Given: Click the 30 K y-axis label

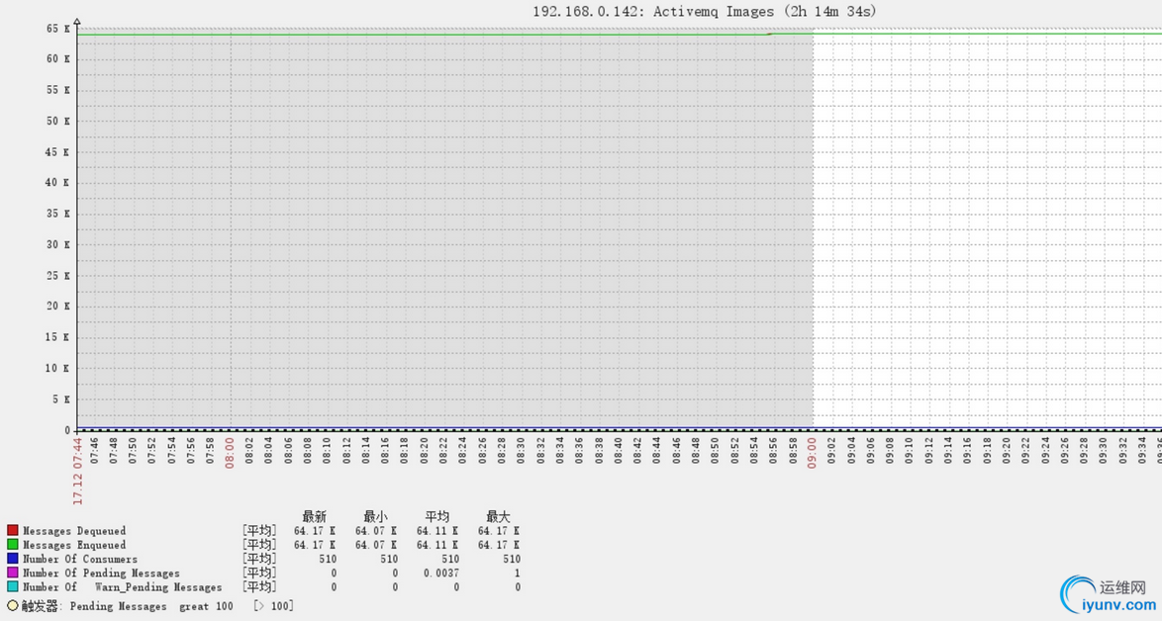Looking at the screenshot, I should point(57,244).
